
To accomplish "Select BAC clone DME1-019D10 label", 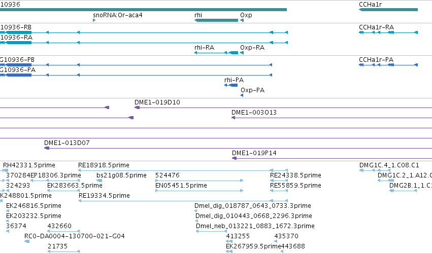I will (157, 102).
